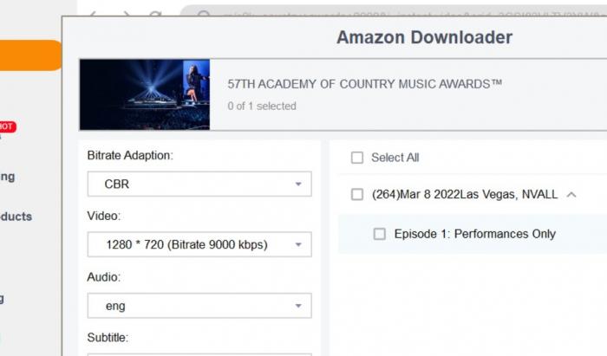Image resolution: width=607 pixels, height=356 pixels.
Task: Click the Country Music Awards video thumbnail
Action: pyautogui.click(x=145, y=94)
